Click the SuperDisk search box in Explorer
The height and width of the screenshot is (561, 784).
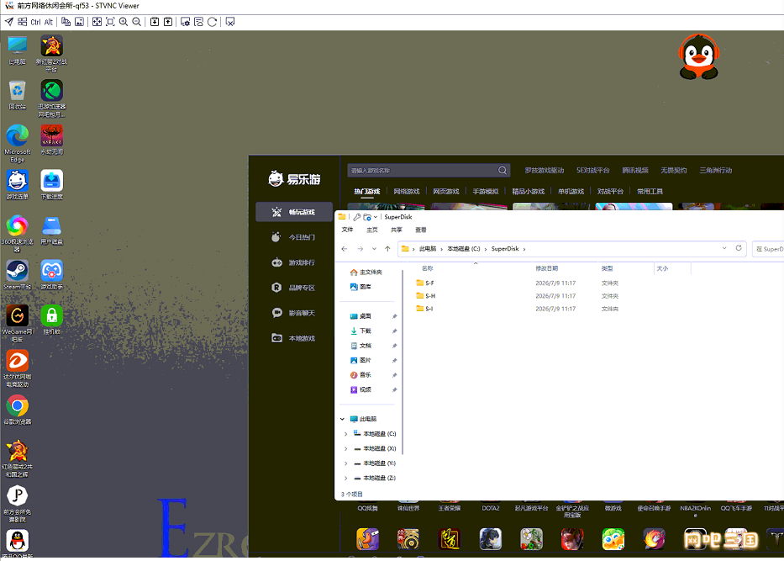[x=768, y=249]
